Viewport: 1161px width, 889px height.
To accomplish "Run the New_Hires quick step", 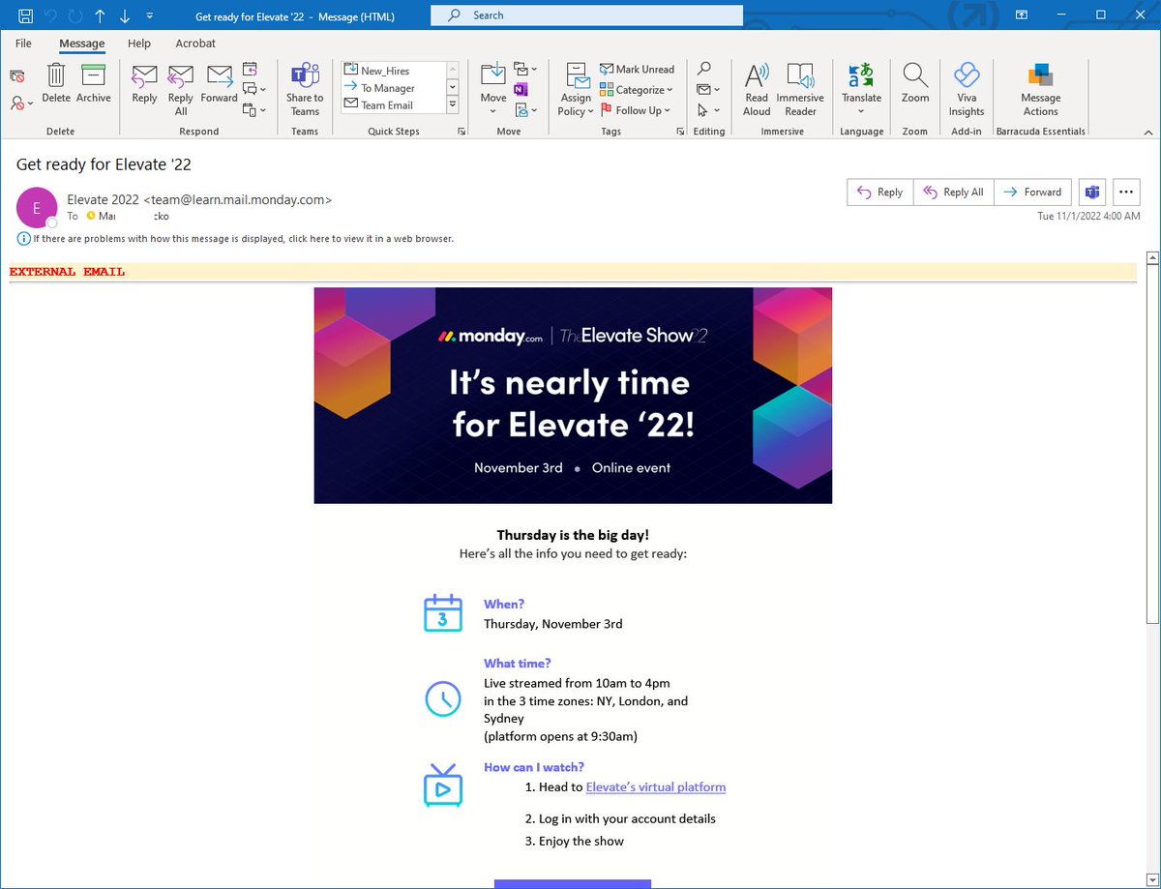I will pyautogui.click(x=393, y=71).
